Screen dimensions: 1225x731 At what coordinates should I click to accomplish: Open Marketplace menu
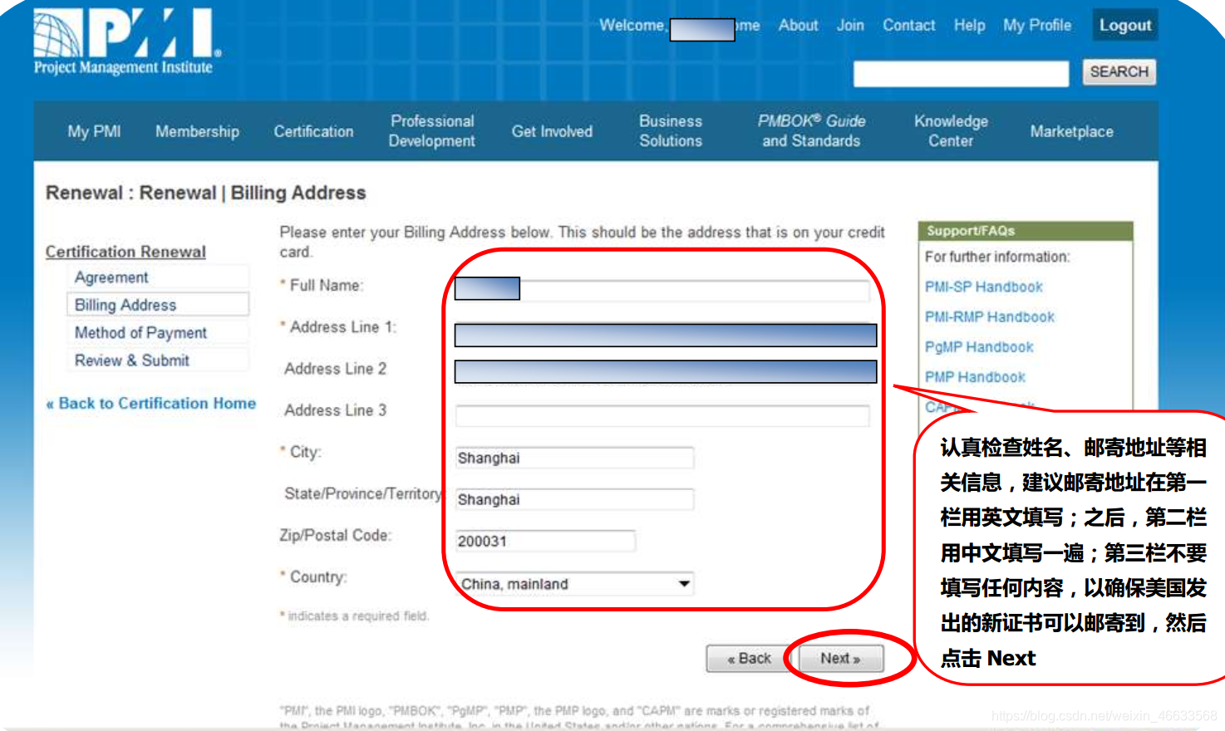coord(1071,131)
